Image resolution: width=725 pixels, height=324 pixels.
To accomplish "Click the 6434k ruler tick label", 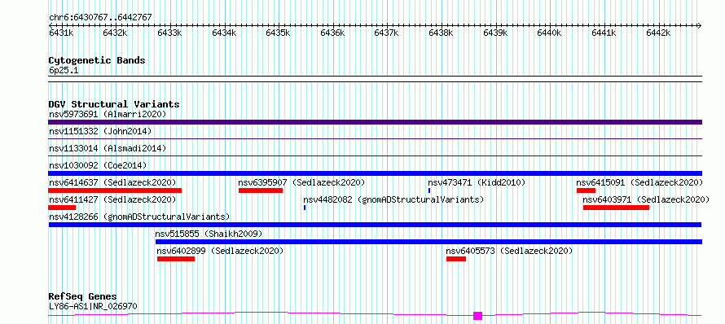I will [x=224, y=33].
